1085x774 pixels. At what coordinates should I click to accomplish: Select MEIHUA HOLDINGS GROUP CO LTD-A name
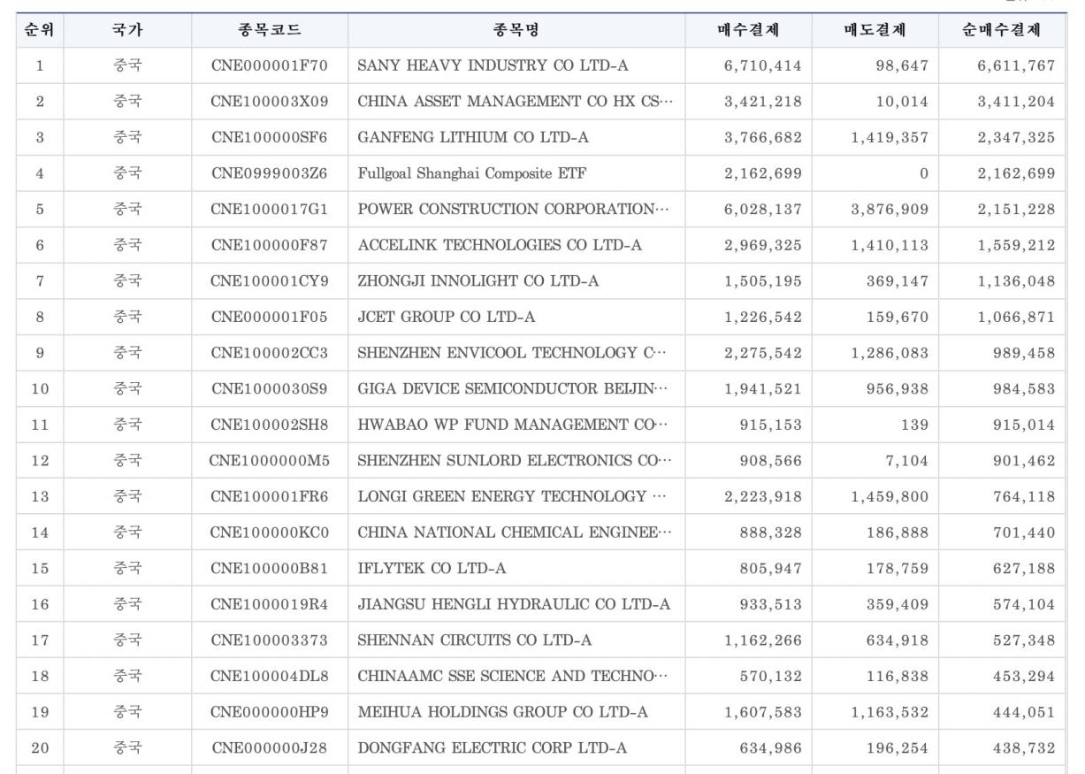(x=503, y=710)
